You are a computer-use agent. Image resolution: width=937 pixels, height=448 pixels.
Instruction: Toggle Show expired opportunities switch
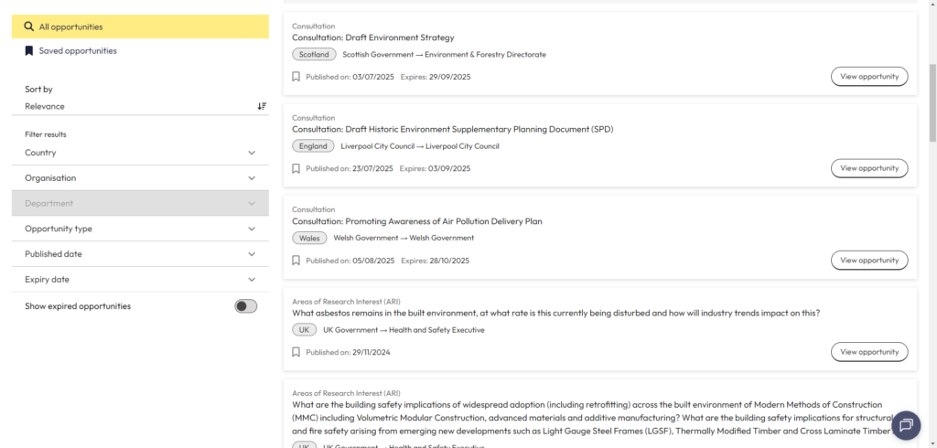click(245, 306)
